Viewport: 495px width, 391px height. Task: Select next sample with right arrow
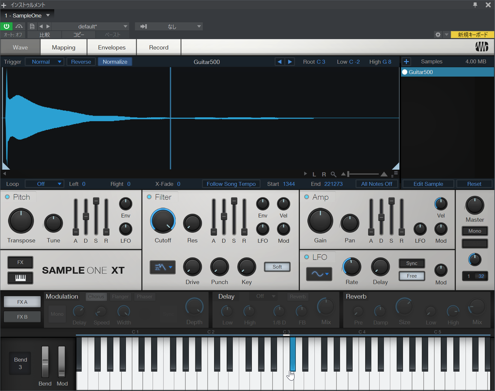click(x=290, y=62)
